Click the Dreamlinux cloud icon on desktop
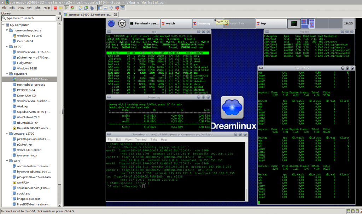This screenshot has height=214, width=362. [x=232, y=108]
